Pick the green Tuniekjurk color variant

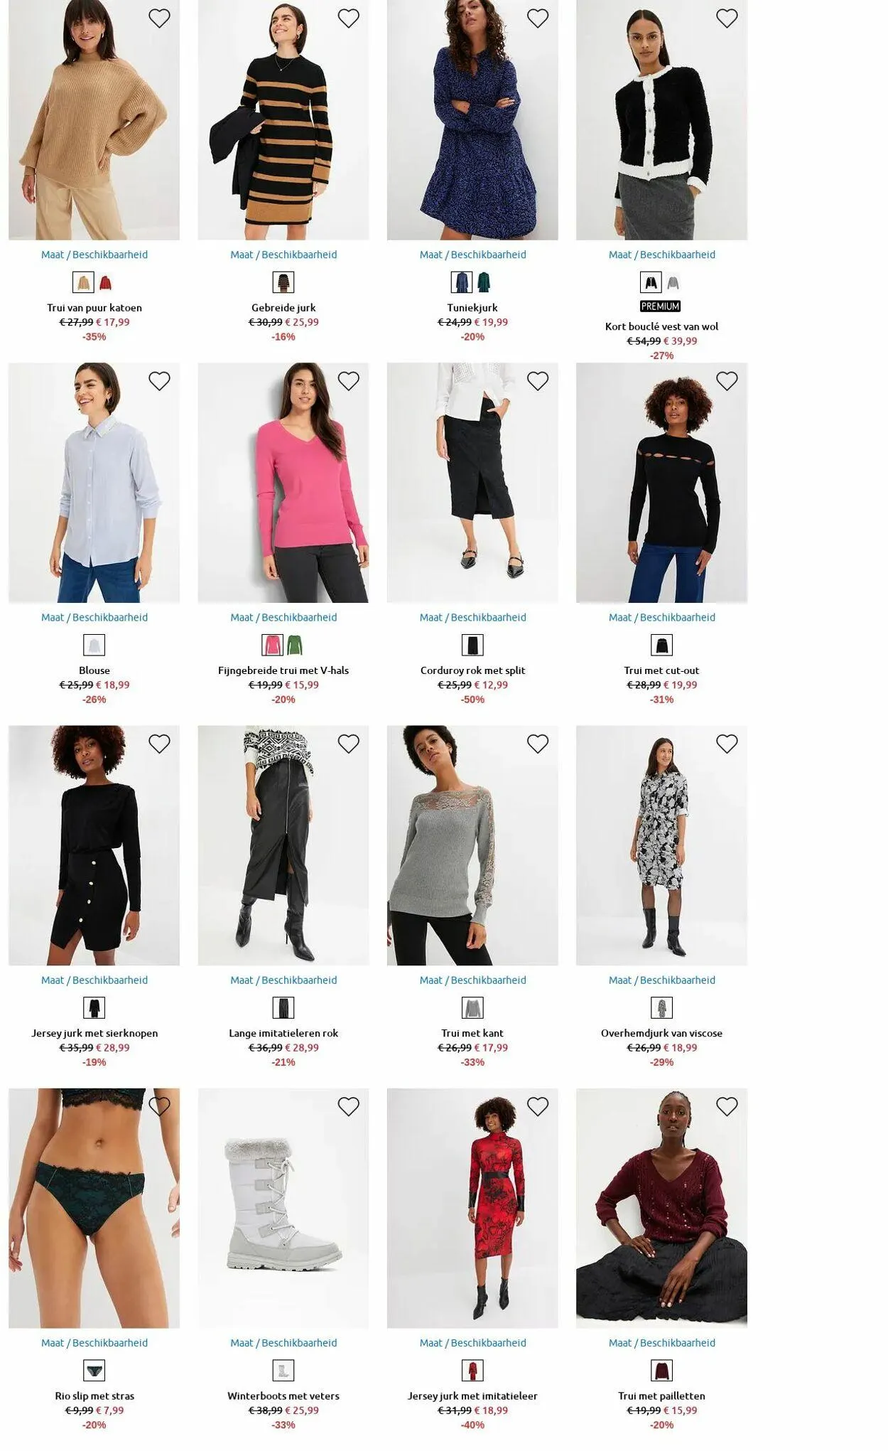(484, 283)
